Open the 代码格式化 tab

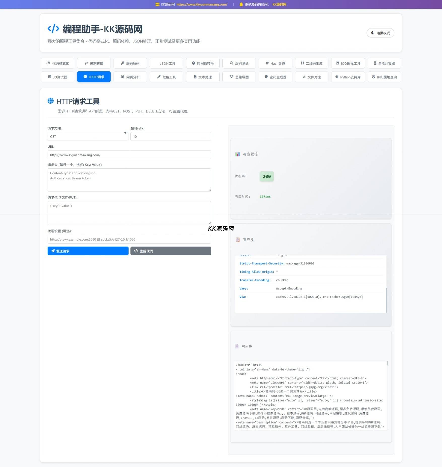tap(57, 63)
